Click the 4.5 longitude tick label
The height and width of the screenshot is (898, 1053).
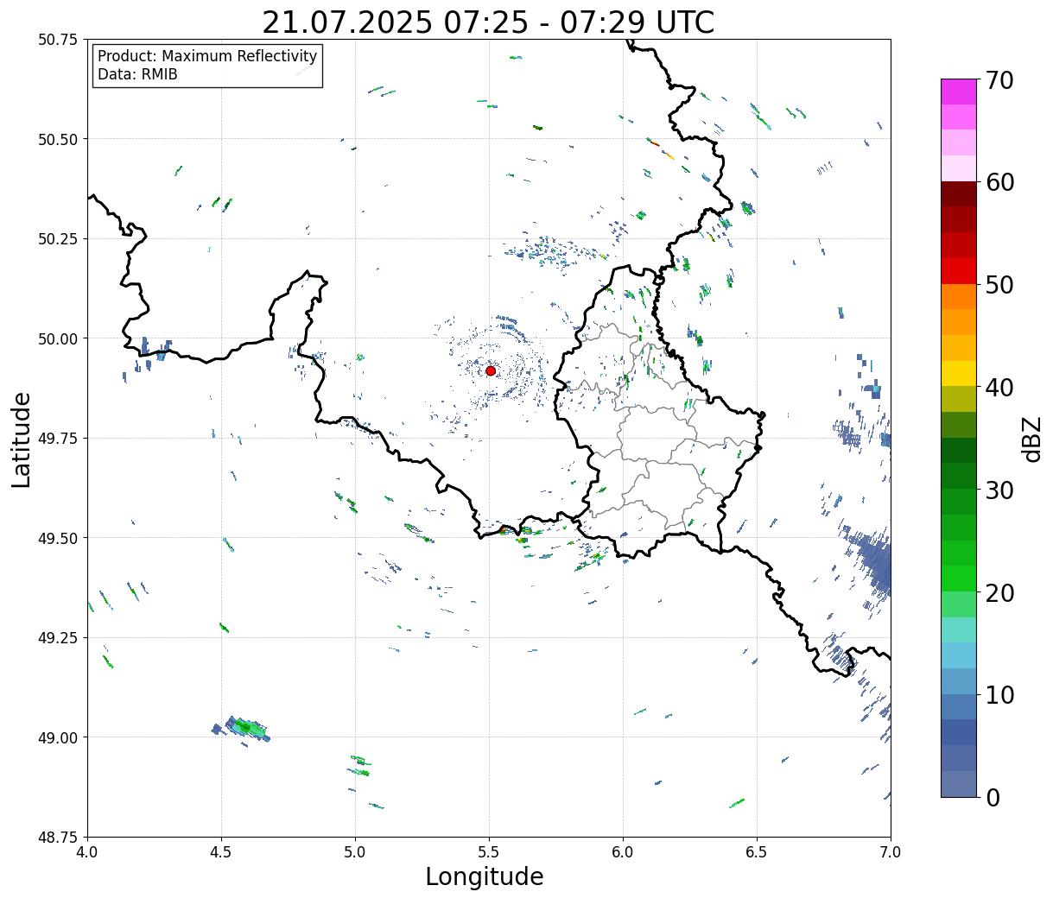tap(221, 852)
